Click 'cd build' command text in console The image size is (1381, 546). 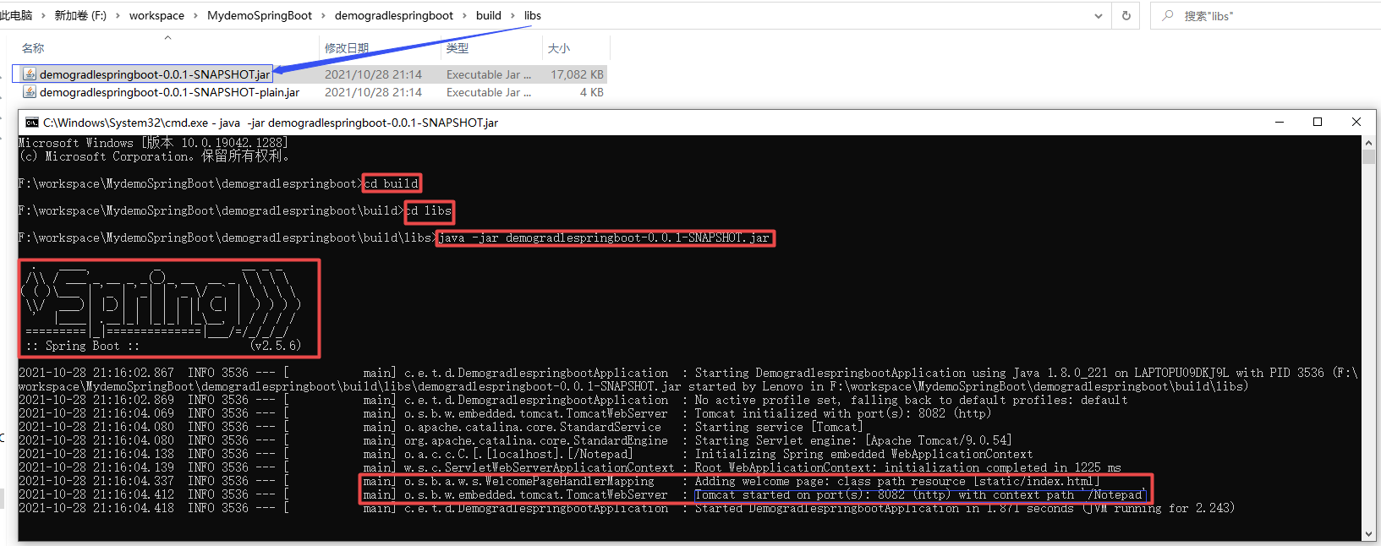point(392,183)
